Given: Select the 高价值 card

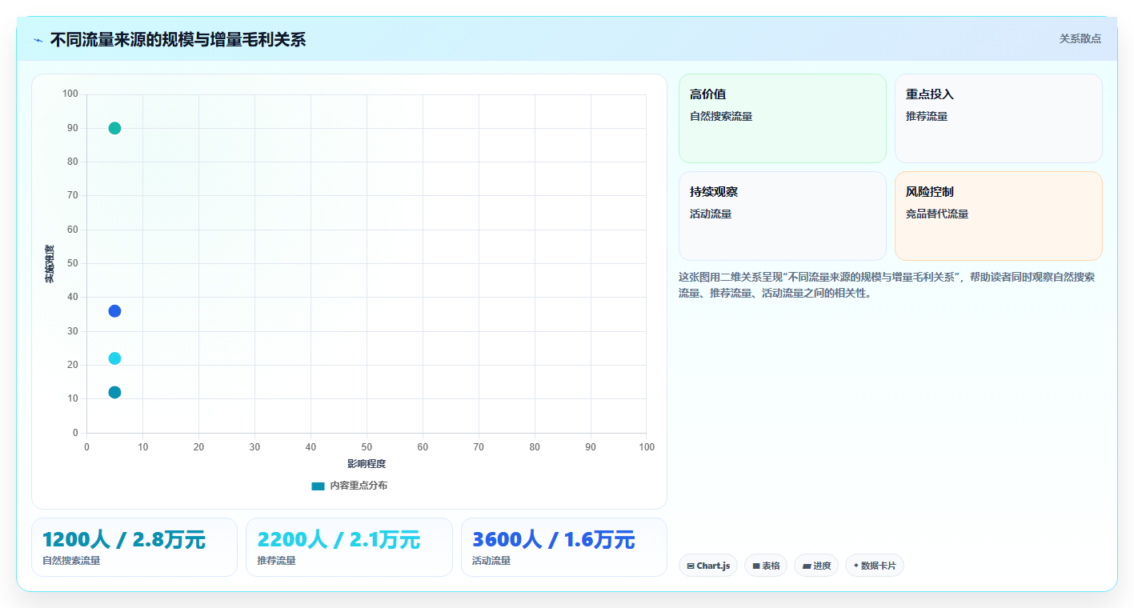Looking at the screenshot, I should pyautogui.click(x=783, y=118).
